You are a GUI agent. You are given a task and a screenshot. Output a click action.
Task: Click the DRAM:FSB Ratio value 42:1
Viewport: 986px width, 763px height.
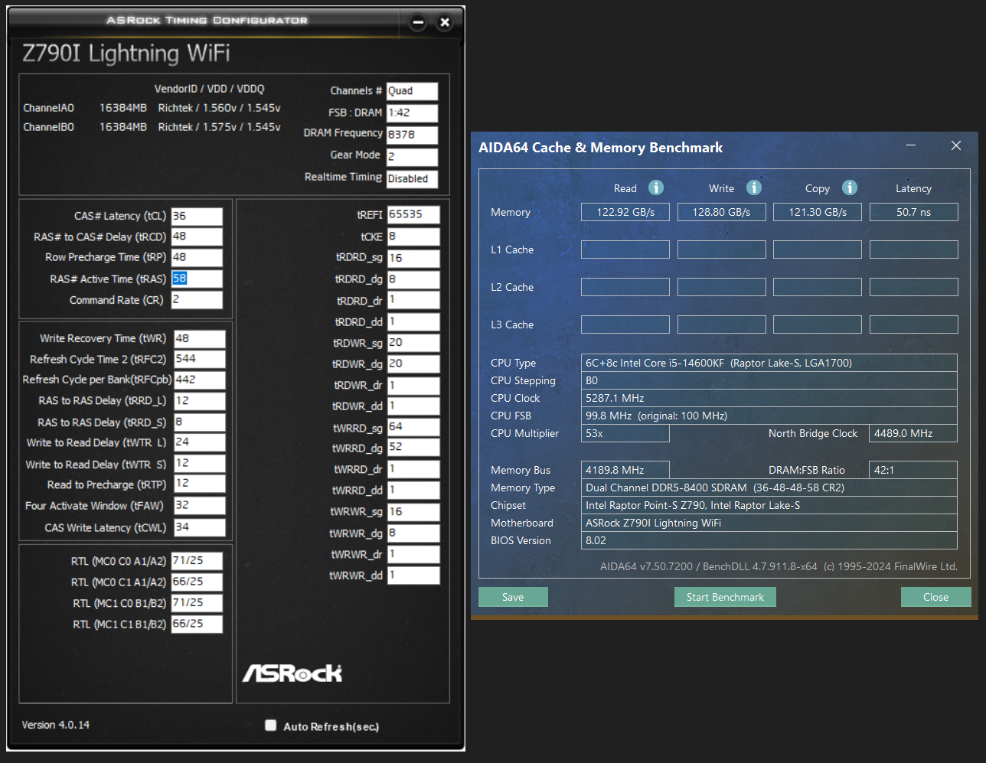(x=913, y=470)
